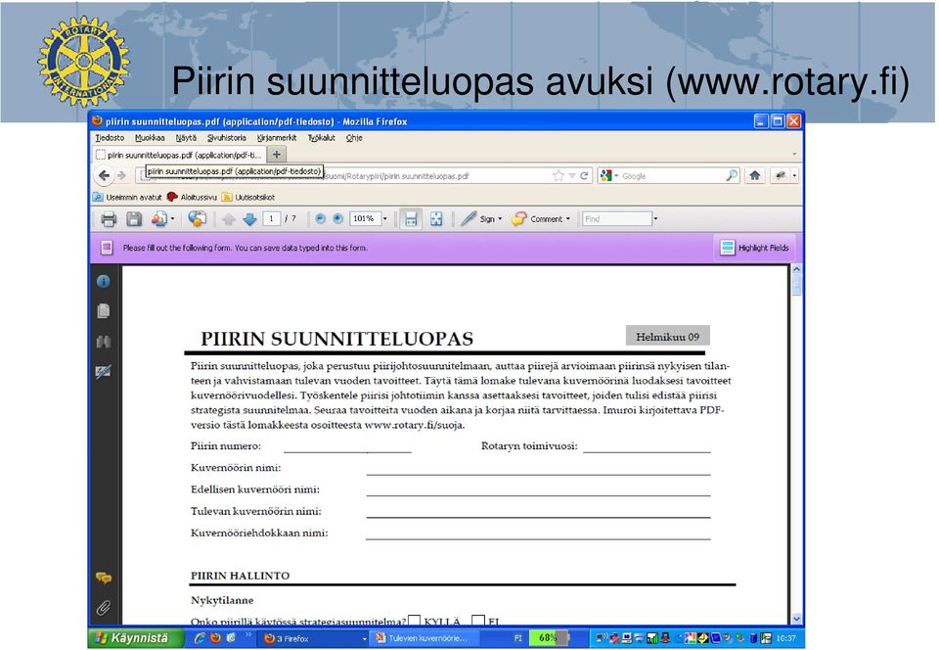
Task: Open the zoom level dropdown
Action: (385, 219)
